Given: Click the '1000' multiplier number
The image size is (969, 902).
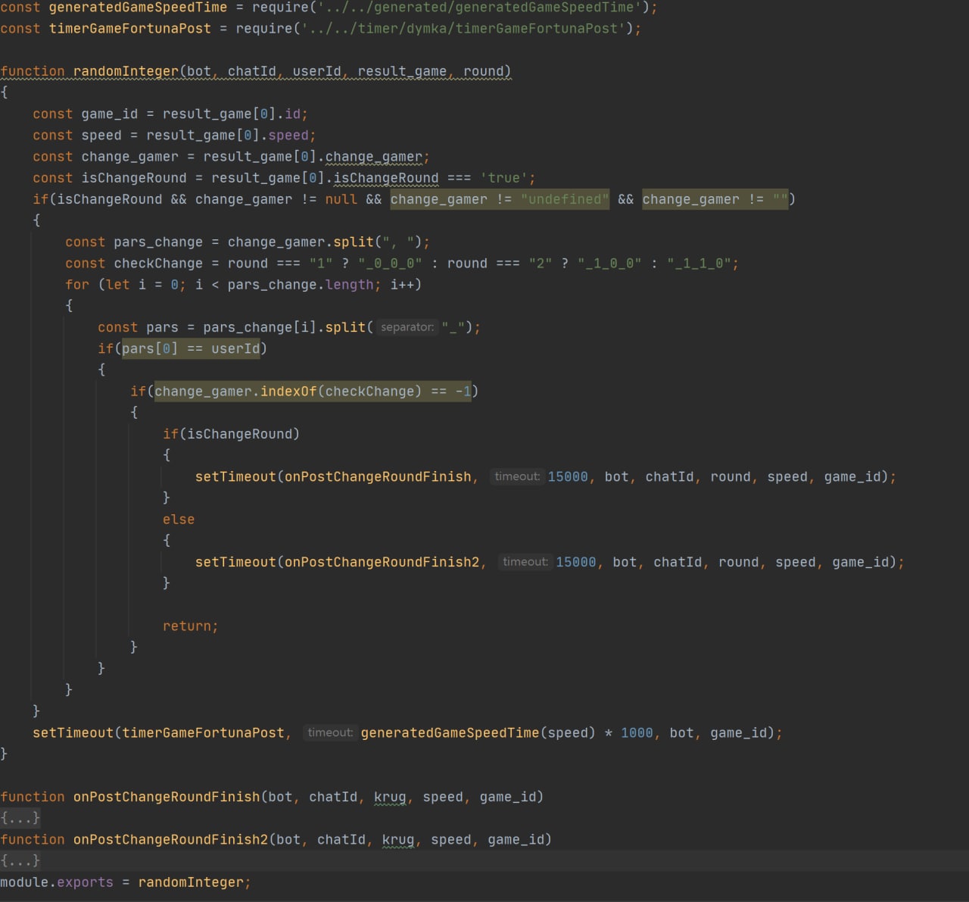Looking at the screenshot, I should tap(637, 732).
